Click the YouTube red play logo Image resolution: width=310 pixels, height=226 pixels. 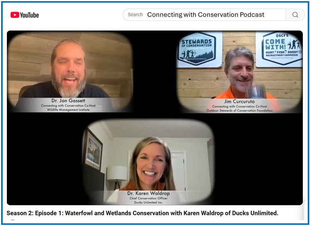[x=15, y=15]
